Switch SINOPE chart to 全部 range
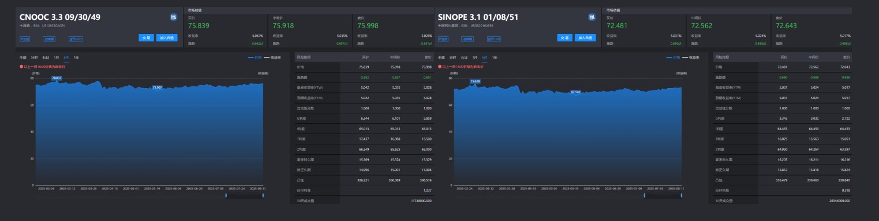879x221 pixels. (x=442, y=58)
